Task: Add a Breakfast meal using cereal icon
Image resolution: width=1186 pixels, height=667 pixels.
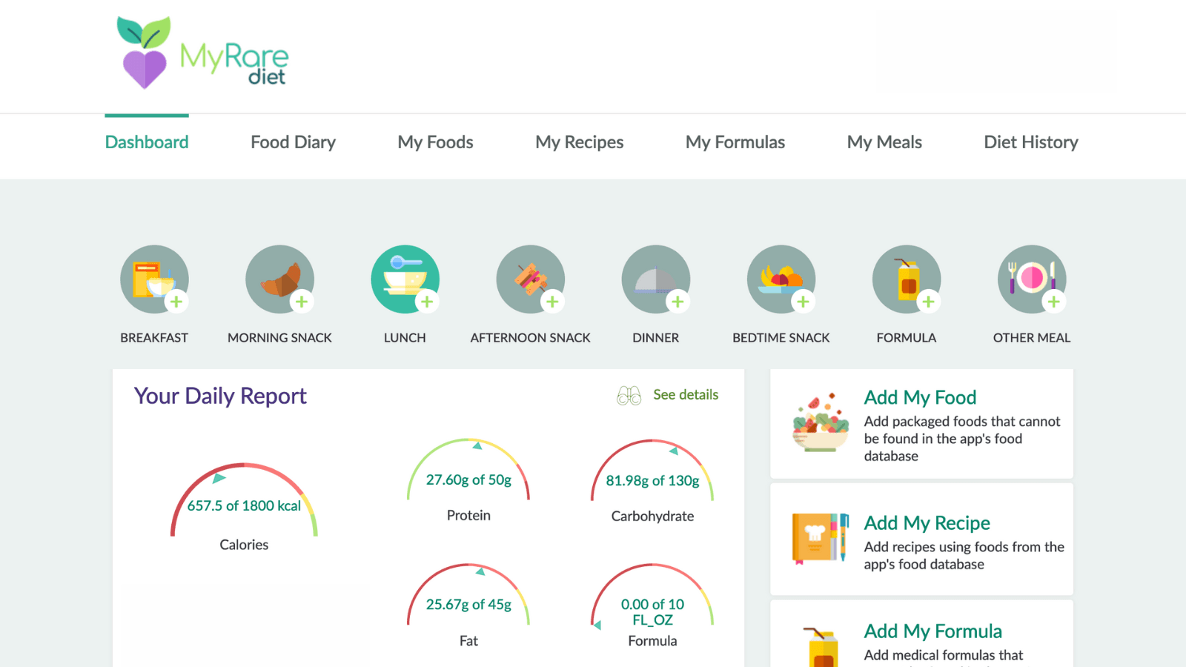Action: 154,279
